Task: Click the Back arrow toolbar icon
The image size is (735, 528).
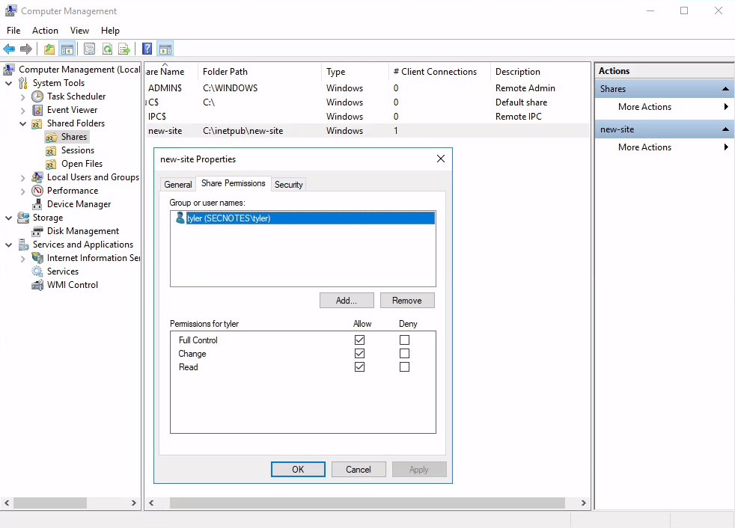Action: click(x=9, y=49)
